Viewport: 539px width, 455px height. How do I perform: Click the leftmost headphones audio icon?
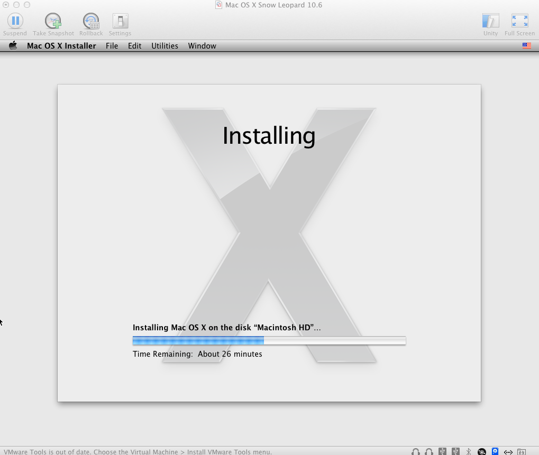pos(416,452)
